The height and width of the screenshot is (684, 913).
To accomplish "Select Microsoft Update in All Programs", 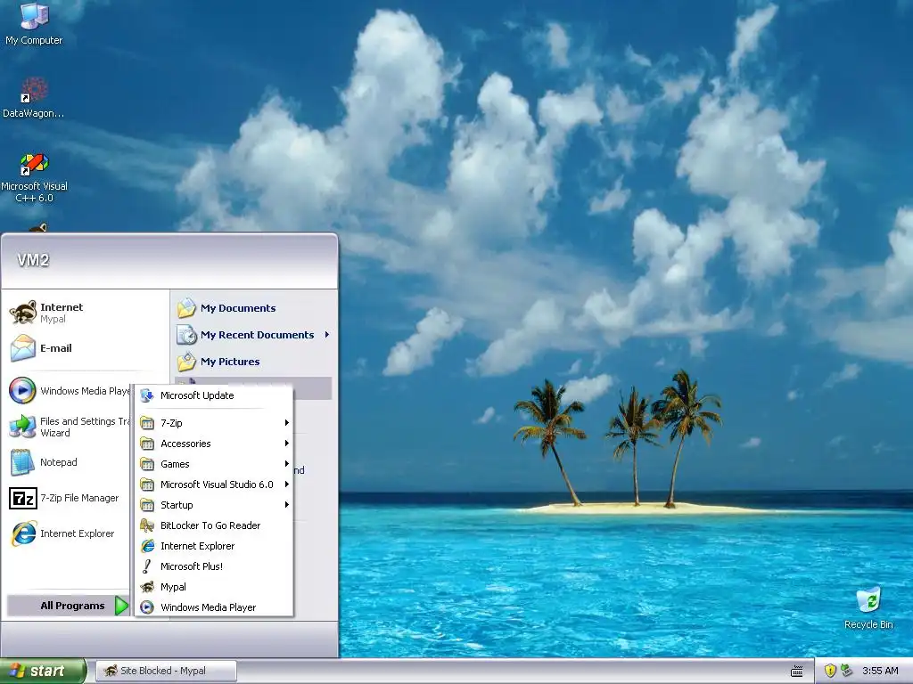I will [x=214, y=395].
